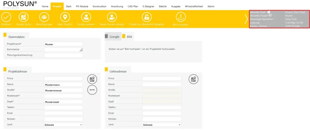Click the Mein Standort pin icon
Viewport: 310px width, 130px height.
(65, 17)
